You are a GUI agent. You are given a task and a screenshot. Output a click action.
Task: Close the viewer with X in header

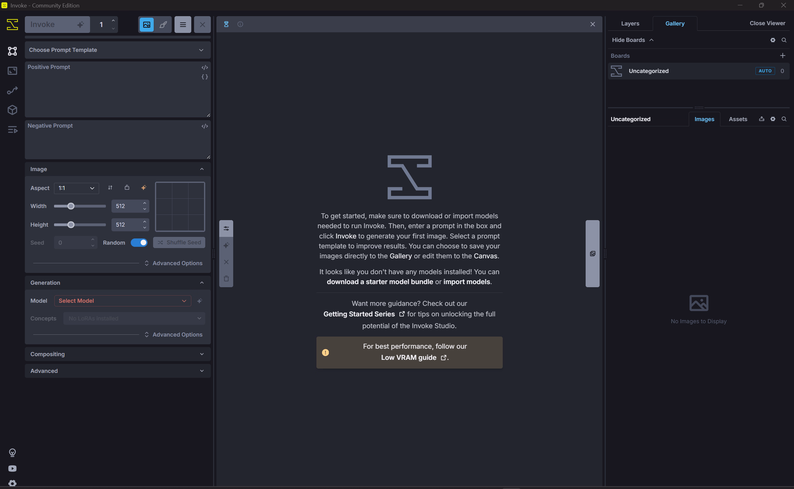coord(592,24)
